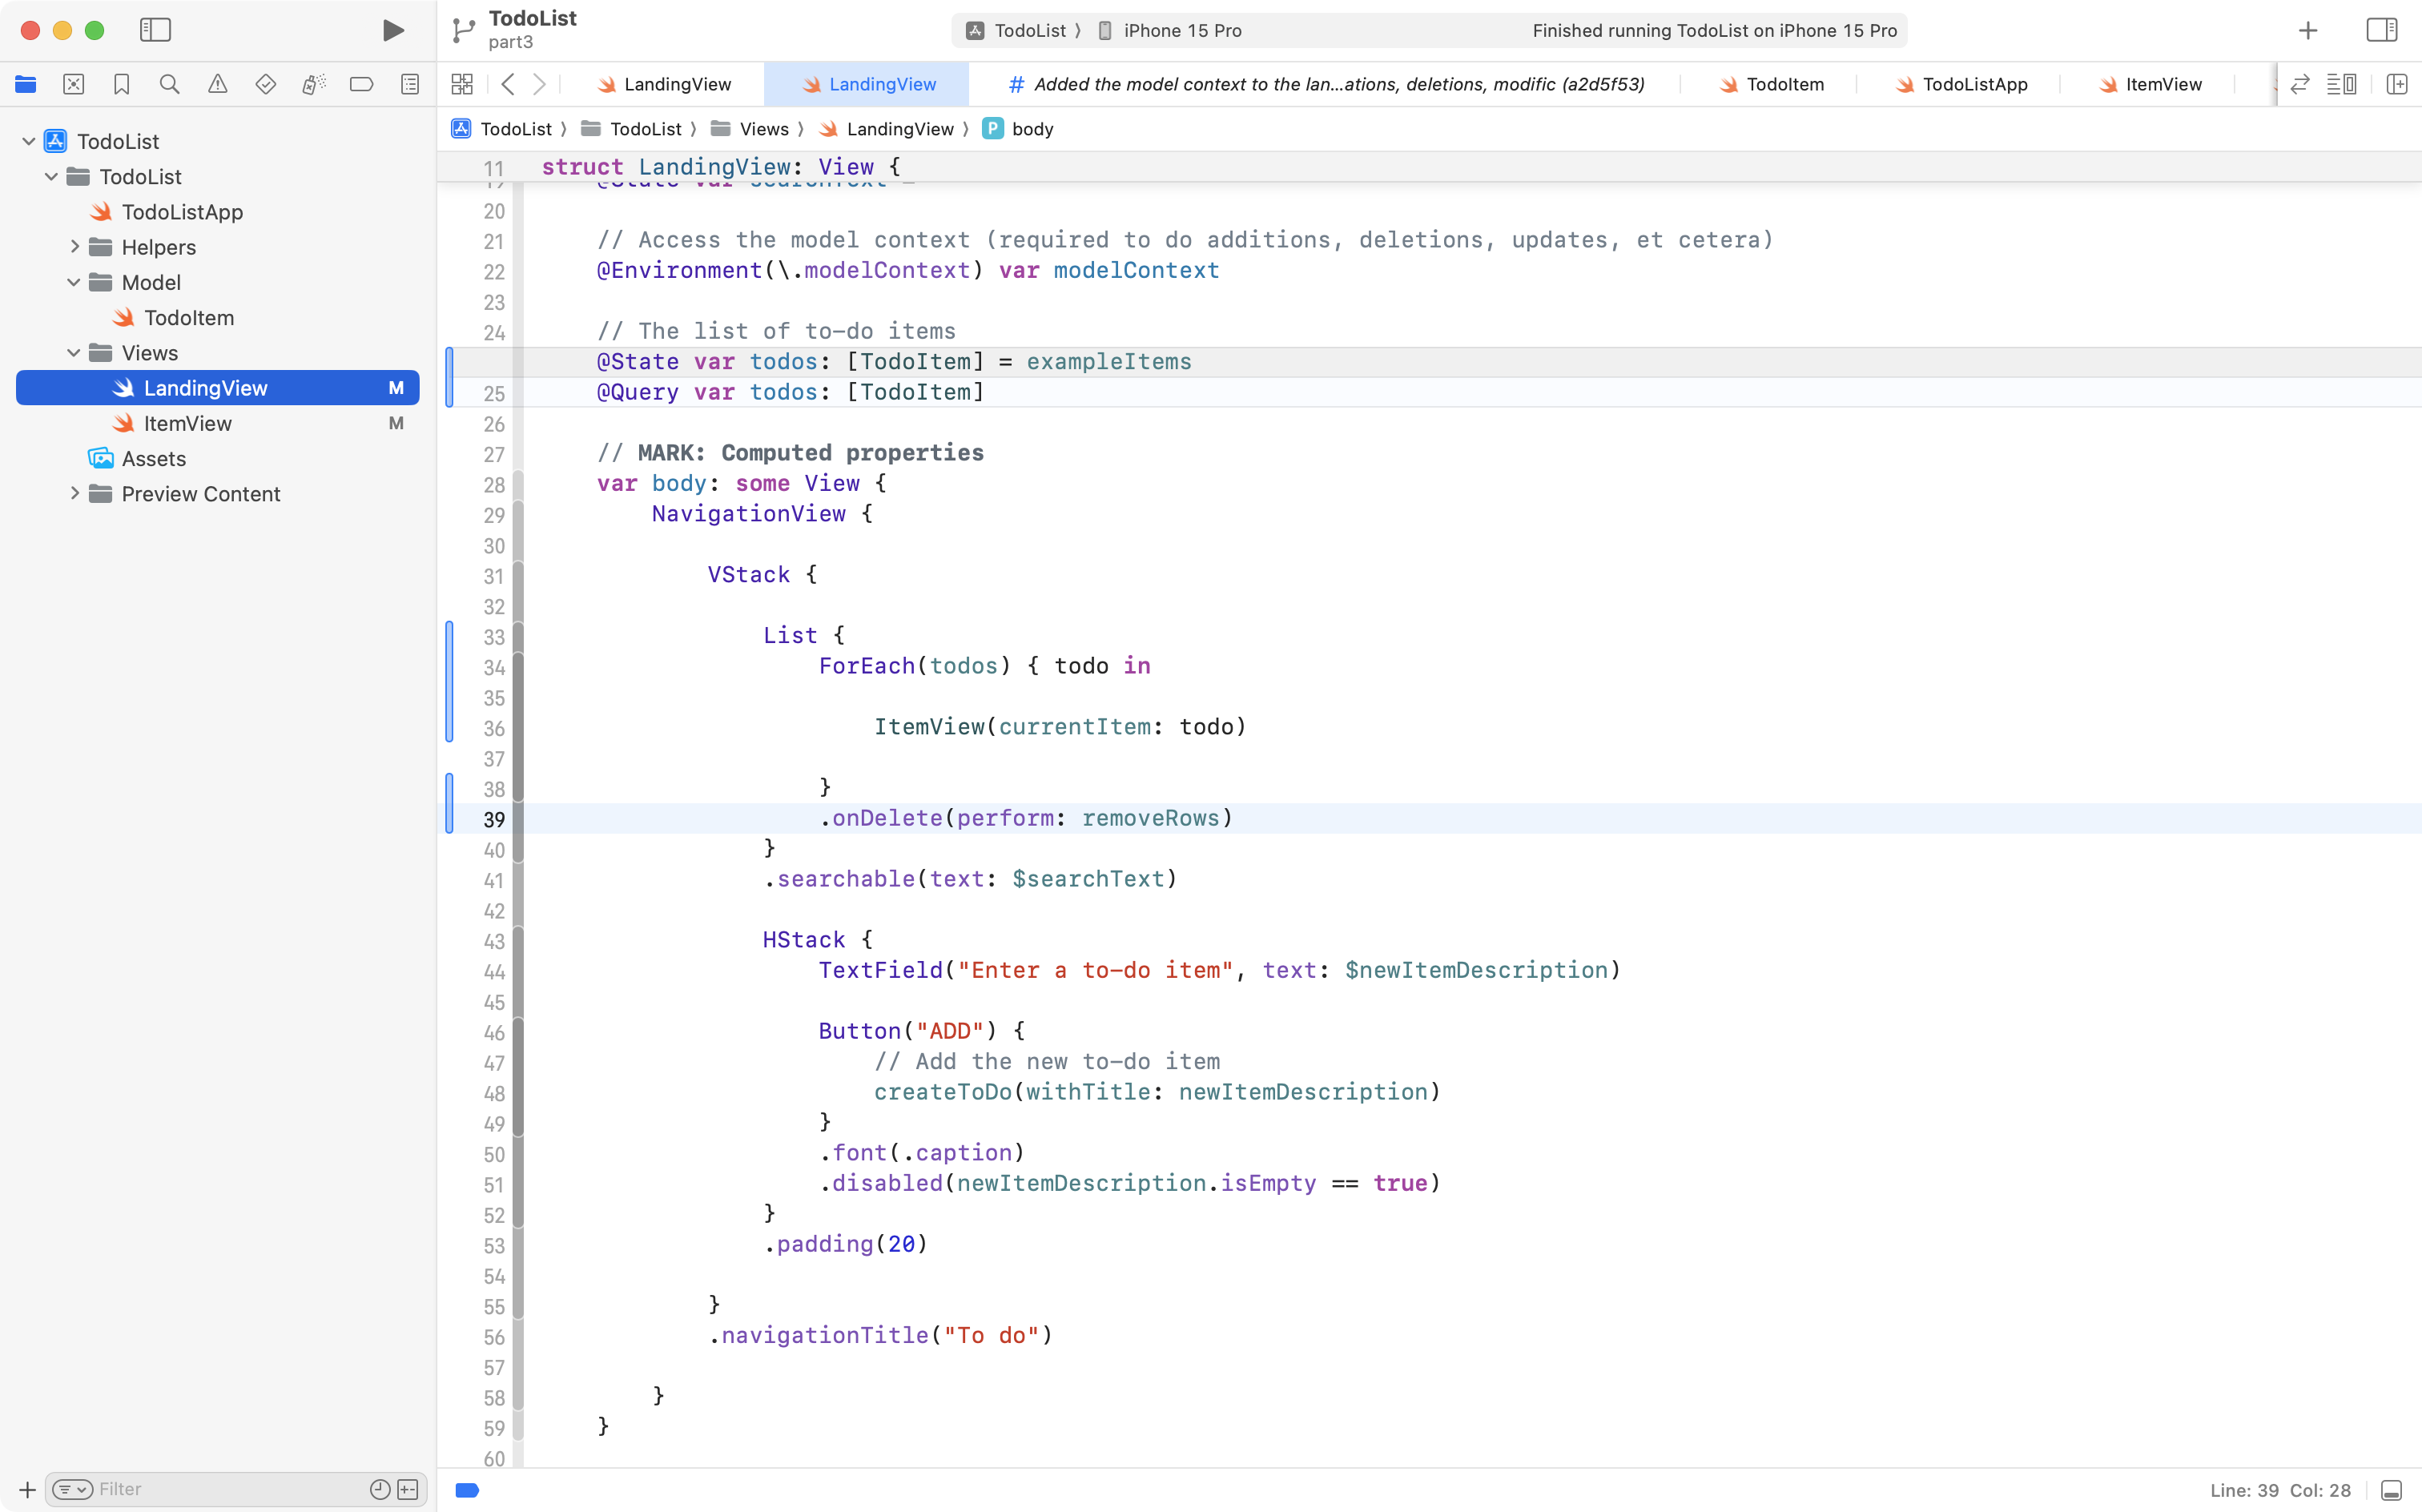Add a new editor with the split editor icon
Viewport: 2422px width, 1512px height.
point(2397,84)
